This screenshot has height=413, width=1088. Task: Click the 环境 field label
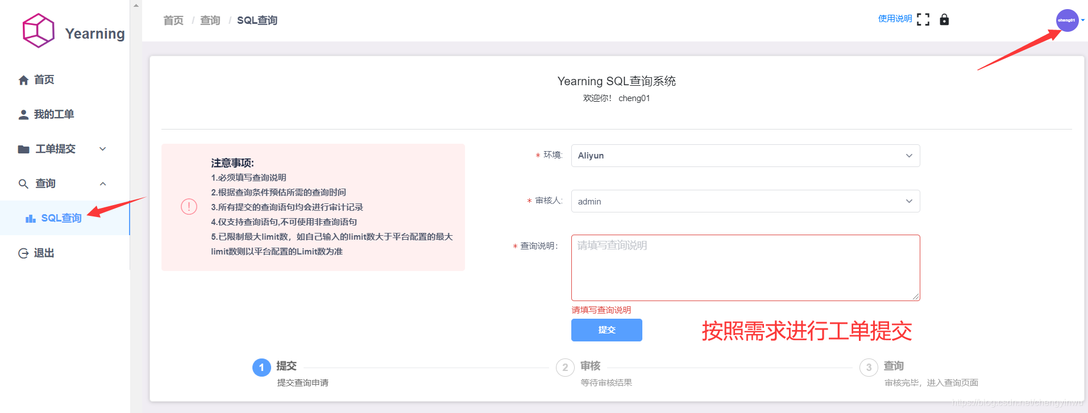tap(553, 155)
